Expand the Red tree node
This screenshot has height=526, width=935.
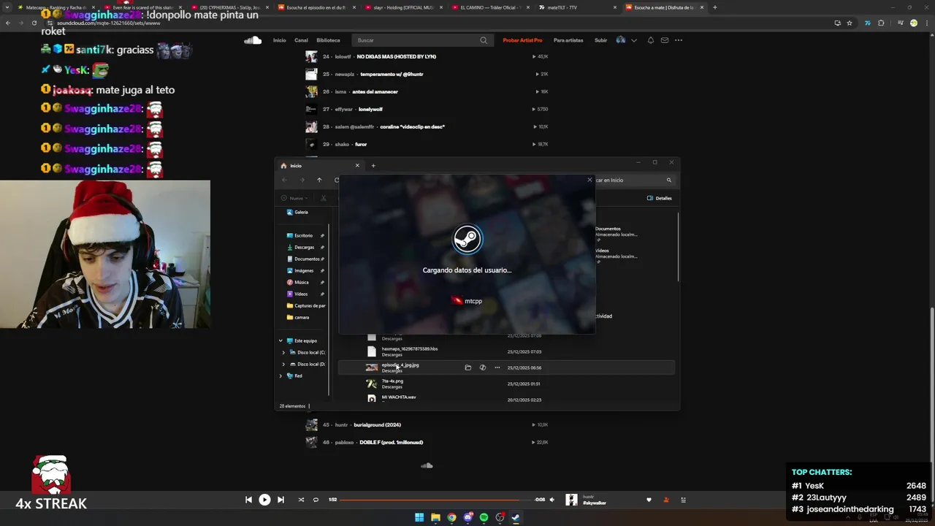pos(280,376)
